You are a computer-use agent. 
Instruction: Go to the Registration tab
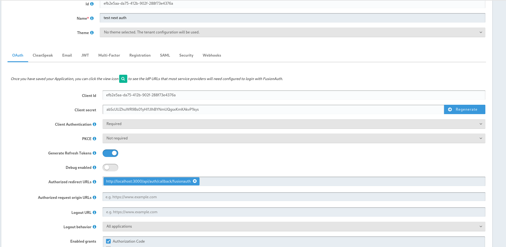(140, 55)
